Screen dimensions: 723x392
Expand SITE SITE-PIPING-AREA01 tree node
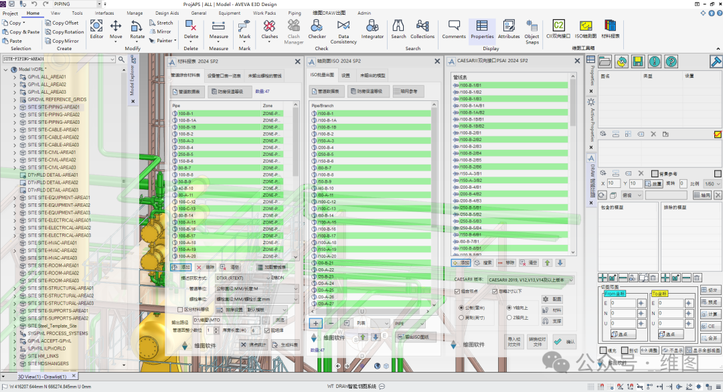14,107
